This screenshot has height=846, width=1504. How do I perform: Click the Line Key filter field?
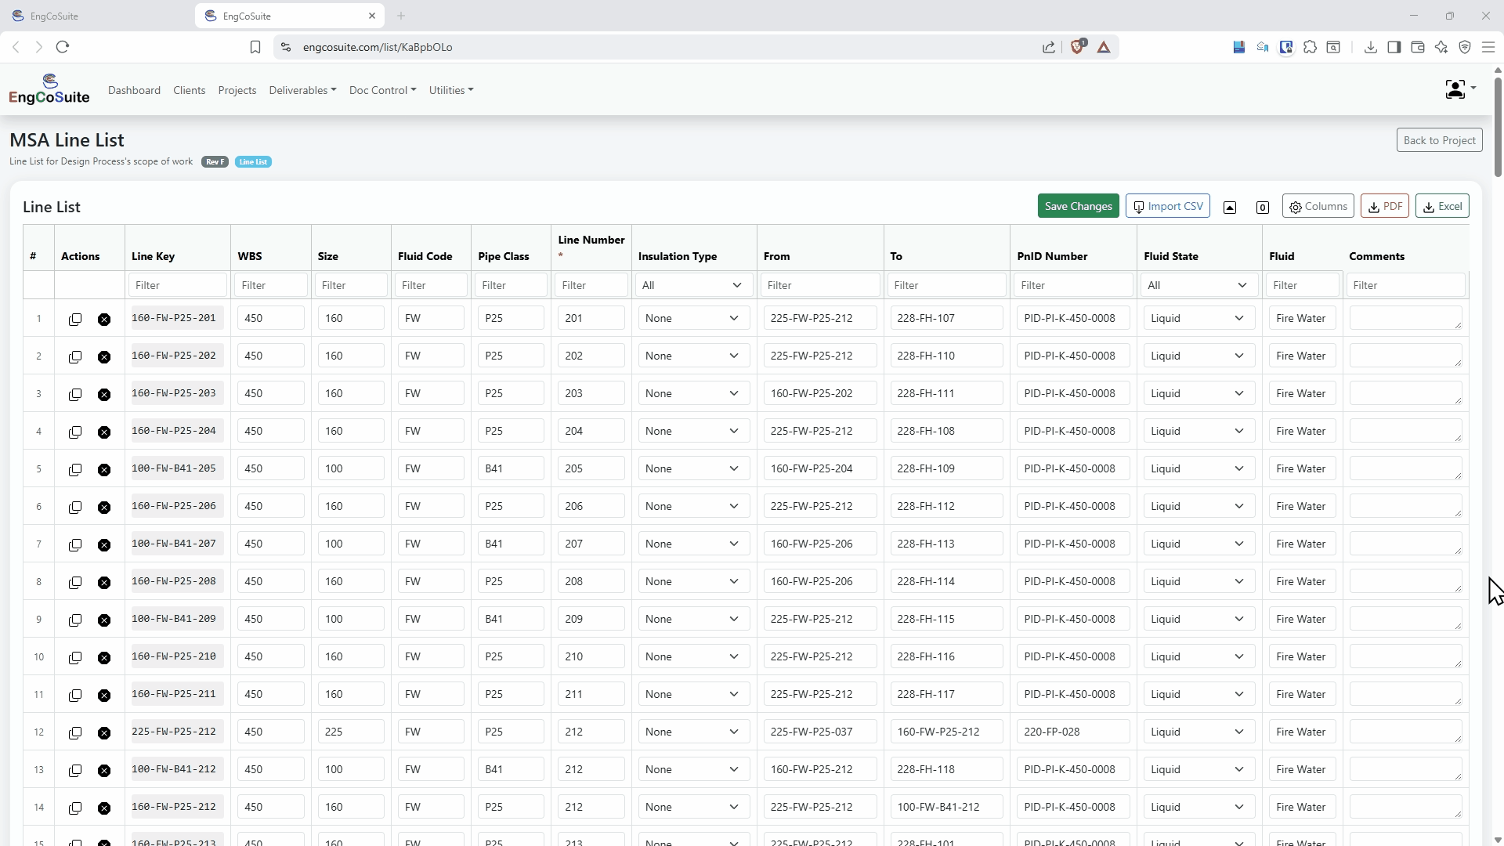(x=178, y=285)
